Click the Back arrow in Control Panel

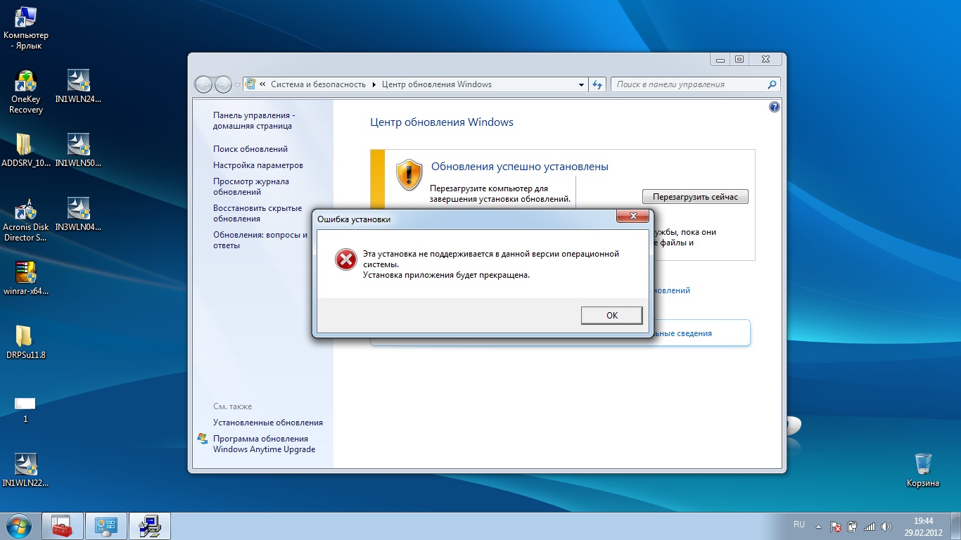203,84
